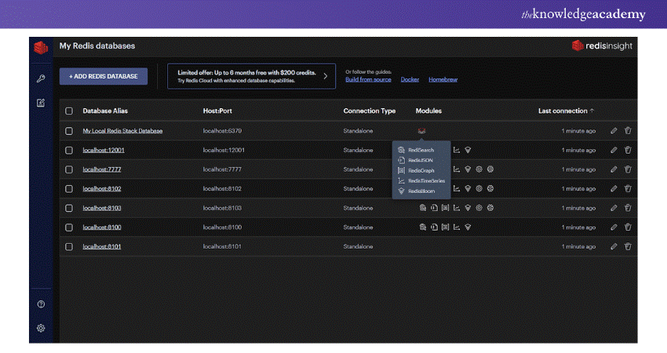Image resolution: width=667 pixels, height=353 pixels.
Task: Delete the localhost:8103 database entry
Action: (x=628, y=208)
